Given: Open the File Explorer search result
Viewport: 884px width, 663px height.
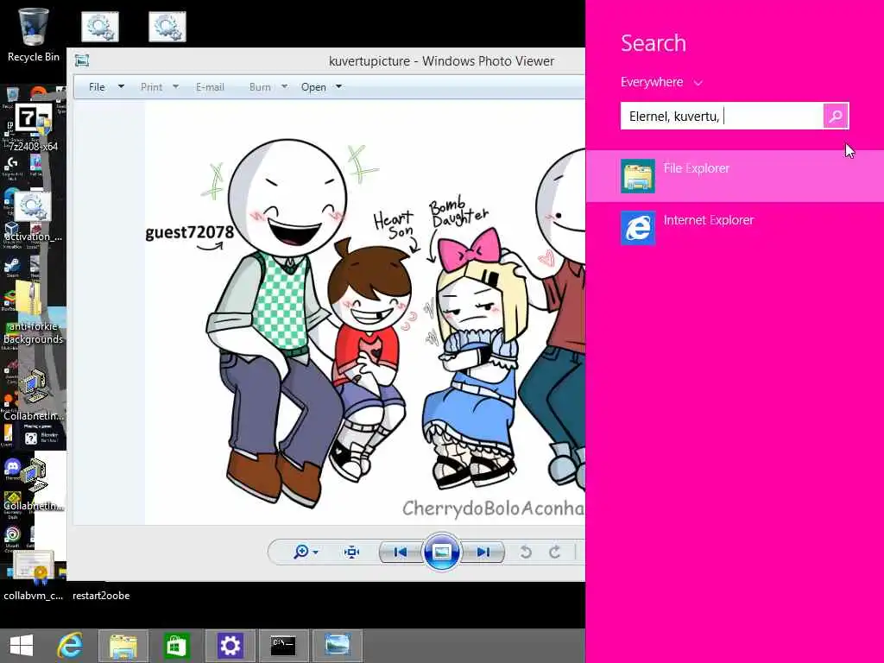Looking at the screenshot, I should [735, 176].
